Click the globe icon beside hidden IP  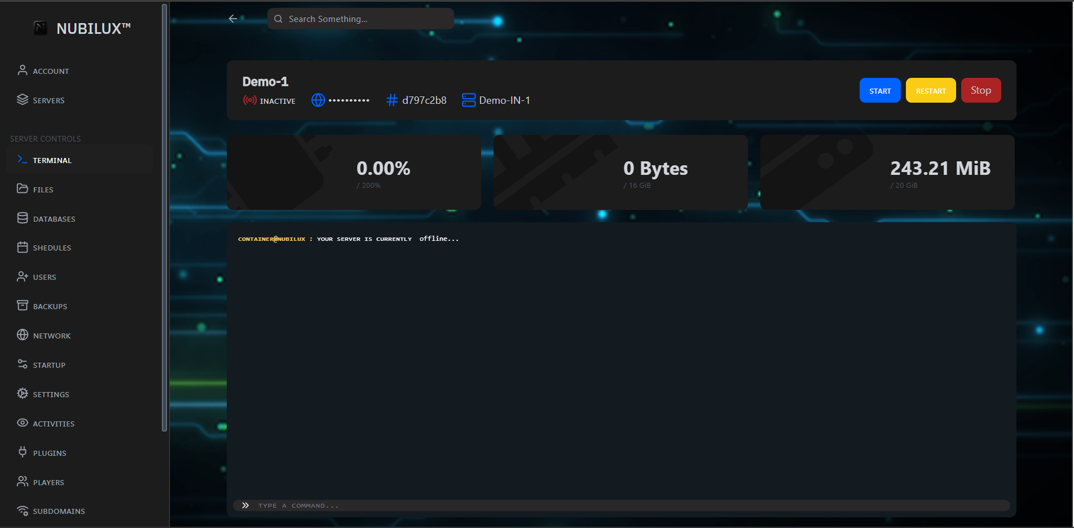coord(318,100)
